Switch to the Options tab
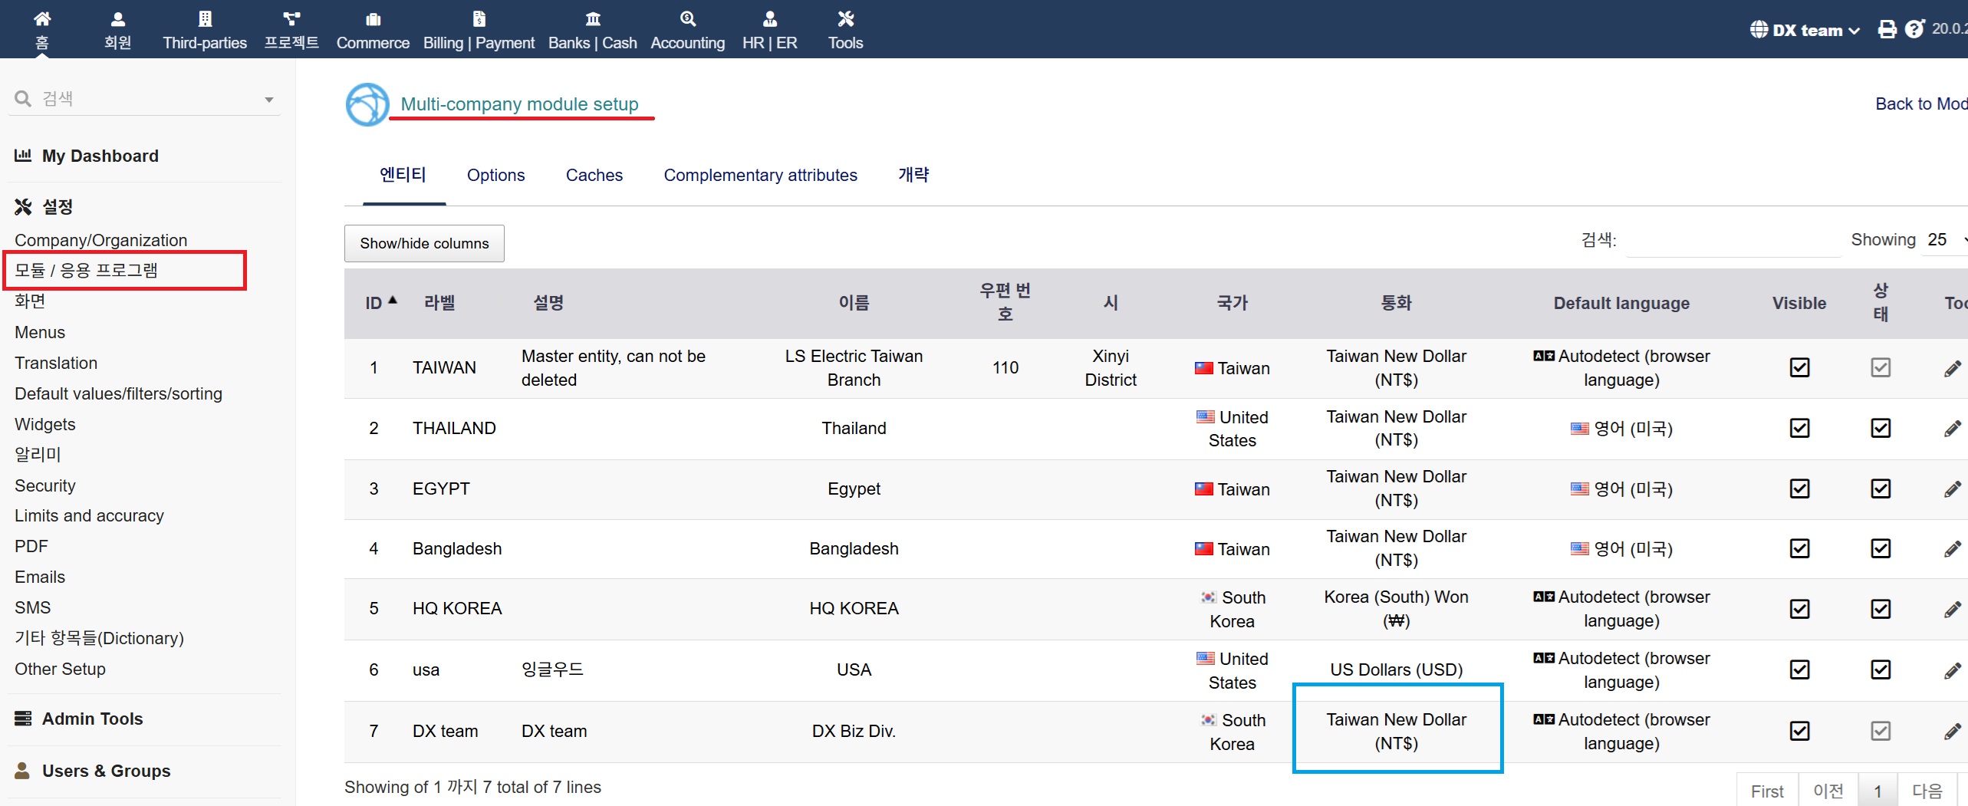The height and width of the screenshot is (806, 1968). point(495,175)
